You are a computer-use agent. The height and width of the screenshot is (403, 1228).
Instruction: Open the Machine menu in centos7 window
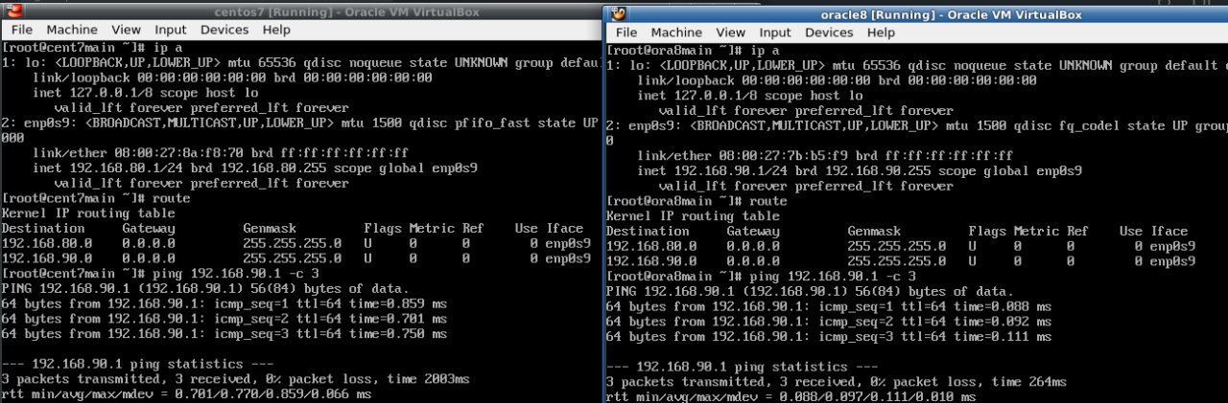click(72, 30)
